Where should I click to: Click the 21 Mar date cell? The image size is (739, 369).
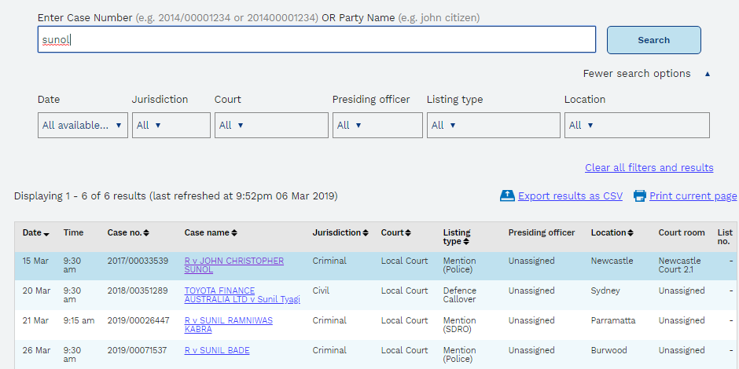click(x=35, y=320)
